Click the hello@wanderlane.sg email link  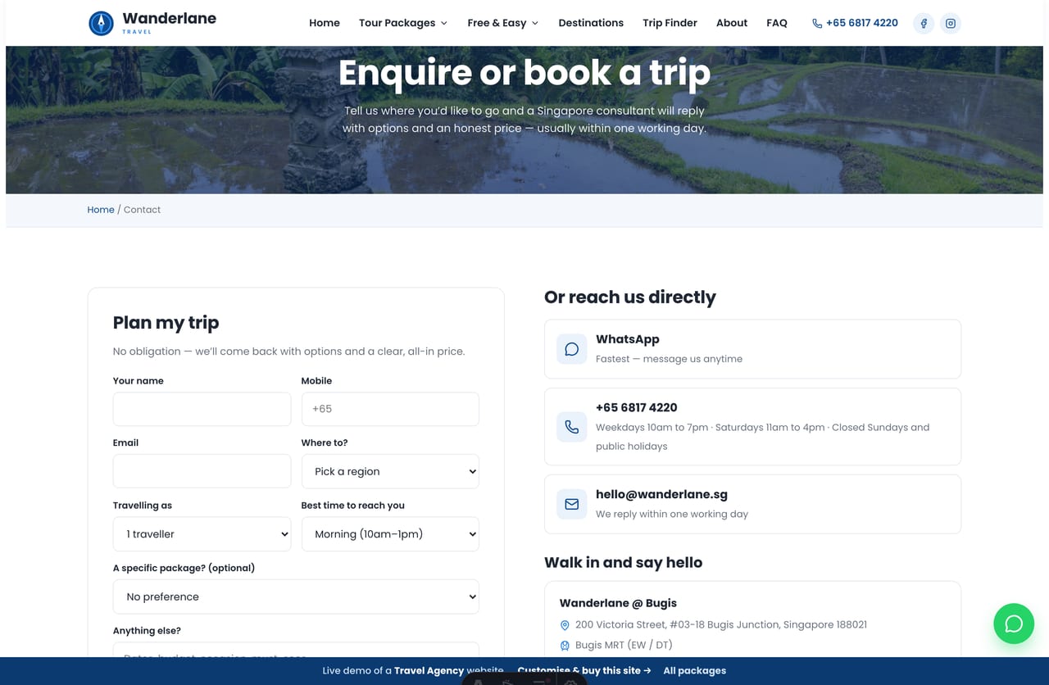point(661,494)
